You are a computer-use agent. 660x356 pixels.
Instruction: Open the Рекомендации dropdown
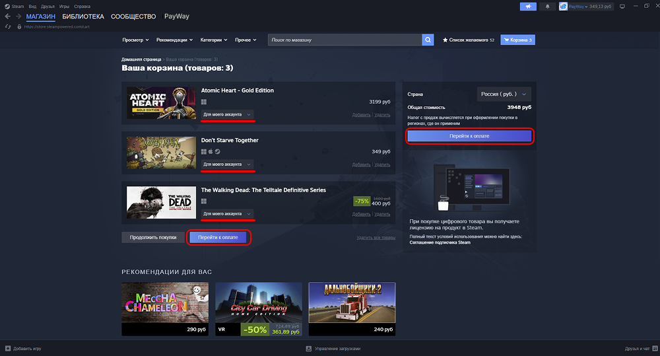point(175,40)
